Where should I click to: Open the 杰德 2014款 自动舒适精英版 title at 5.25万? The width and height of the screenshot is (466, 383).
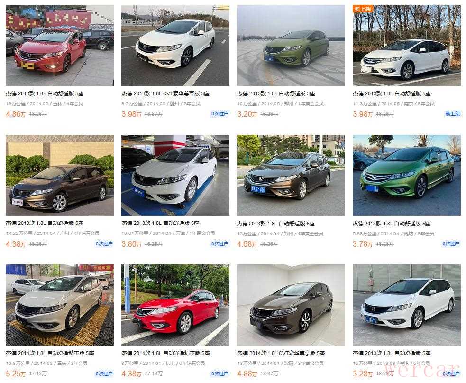tap(50, 353)
